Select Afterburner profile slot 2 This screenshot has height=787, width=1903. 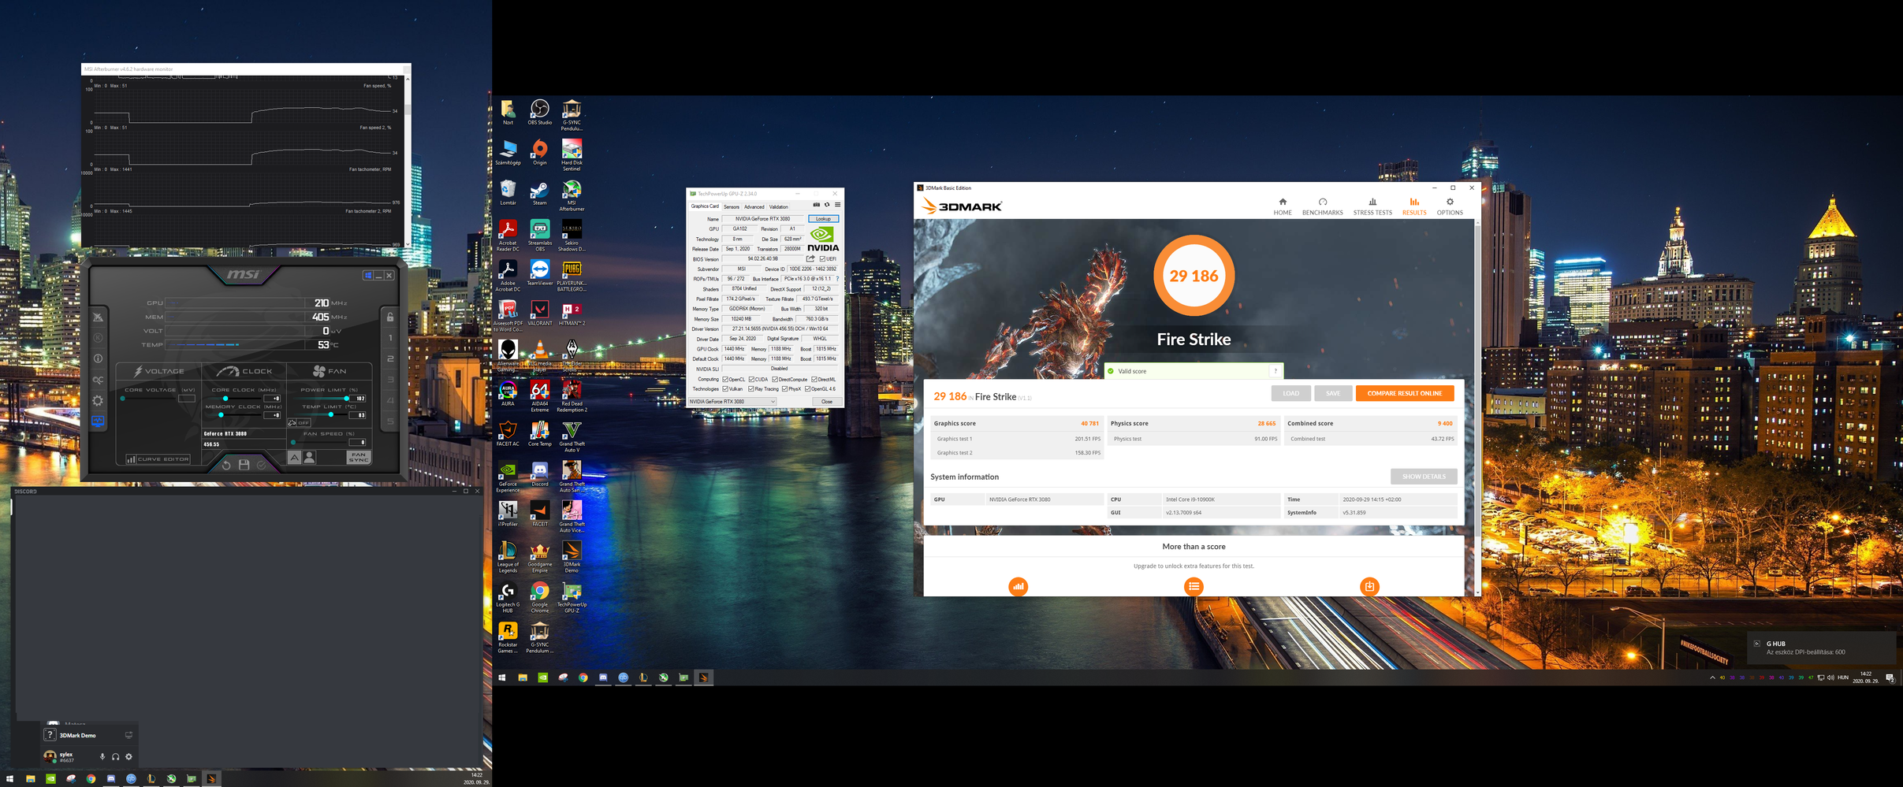click(390, 358)
